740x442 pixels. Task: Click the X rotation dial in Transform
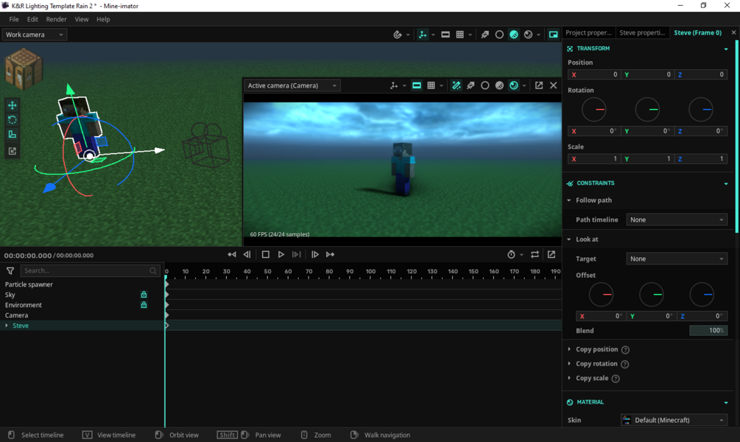coord(593,110)
